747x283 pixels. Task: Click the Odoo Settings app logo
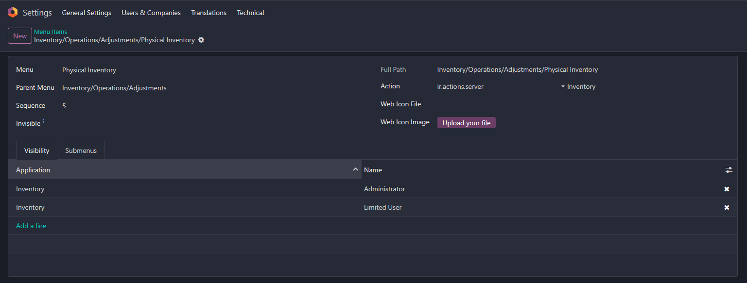(x=13, y=13)
